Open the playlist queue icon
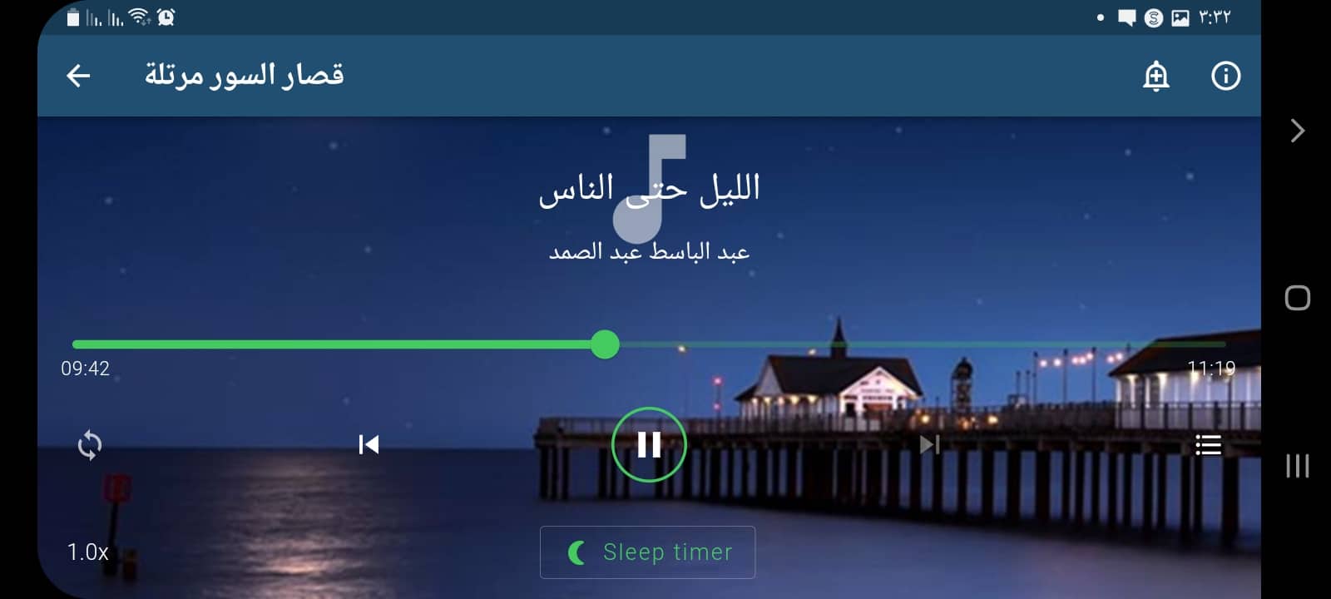1331x599 pixels. pyautogui.click(x=1208, y=445)
